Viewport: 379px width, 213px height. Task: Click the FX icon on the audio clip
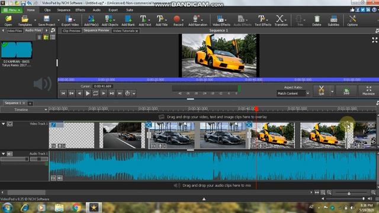coord(53,178)
